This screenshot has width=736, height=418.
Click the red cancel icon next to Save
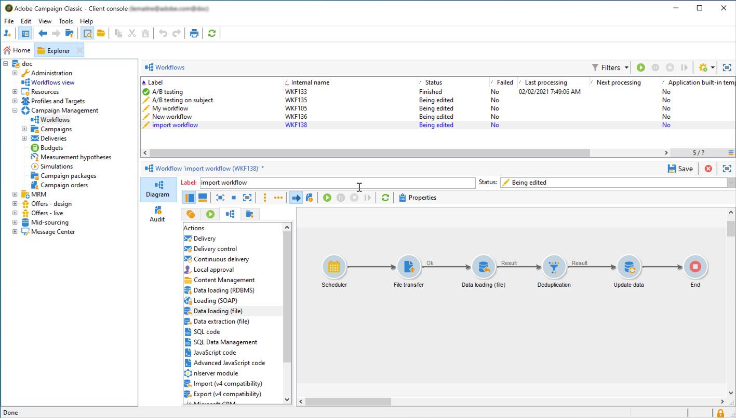coord(708,169)
